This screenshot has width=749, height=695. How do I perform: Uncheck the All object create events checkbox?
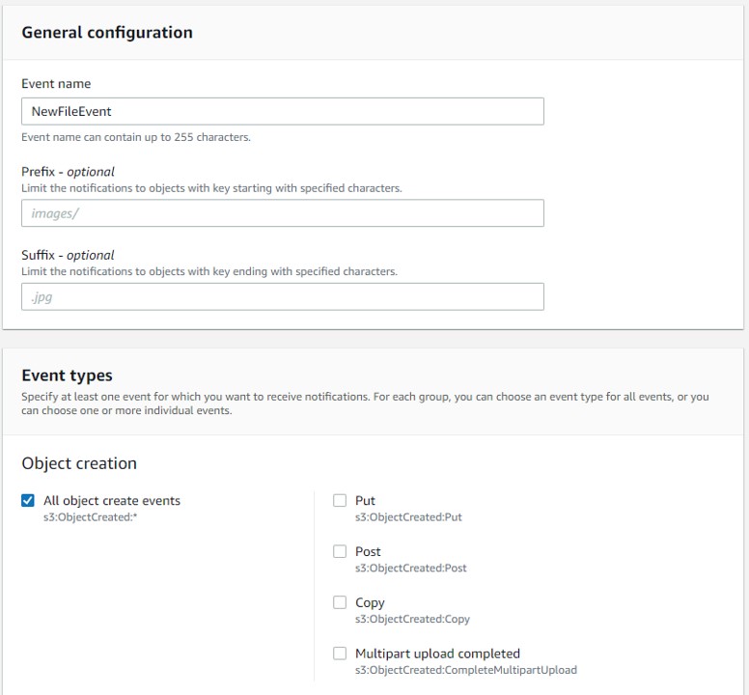click(x=28, y=501)
